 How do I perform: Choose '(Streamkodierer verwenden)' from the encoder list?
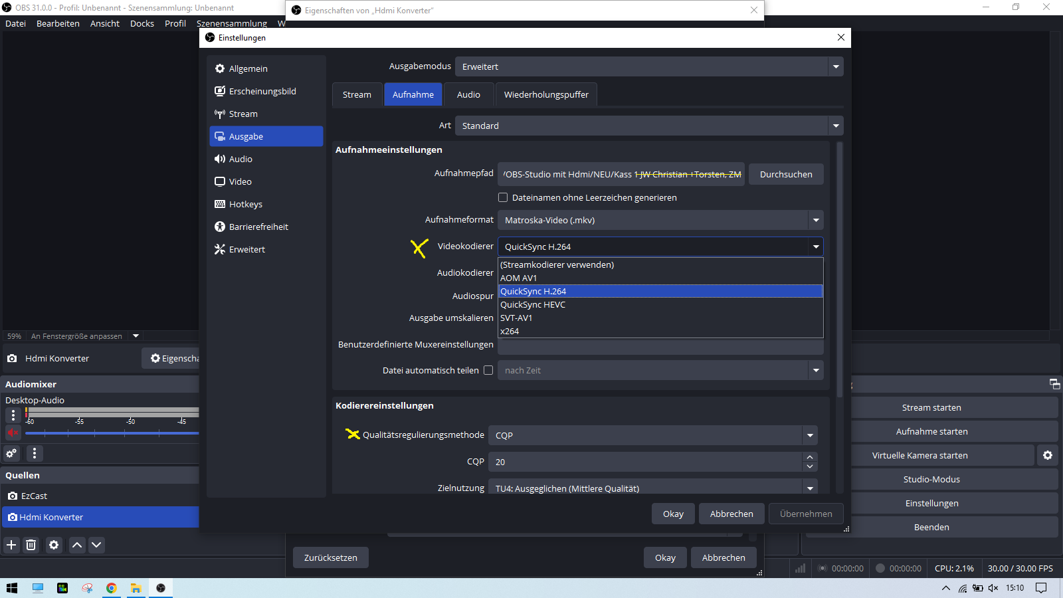coord(660,264)
